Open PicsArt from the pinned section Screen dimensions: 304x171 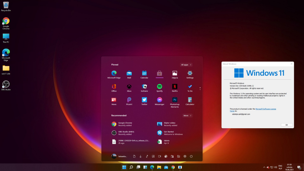(129, 100)
